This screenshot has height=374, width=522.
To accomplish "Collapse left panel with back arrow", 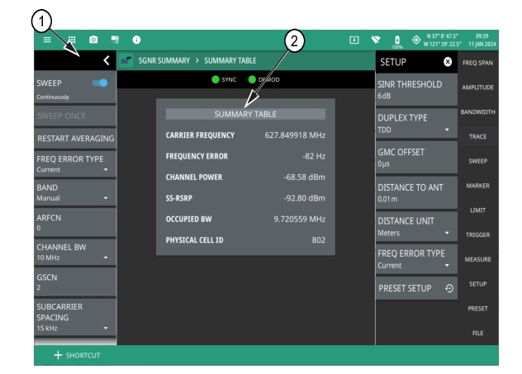I will pyautogui.click(x=106, y=61).
